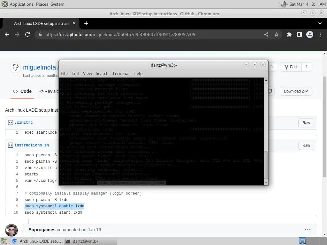The width and height of the screenshot is (327, 245).
Task: Click the miguelmota avatar image
Action: coord(15,68)
